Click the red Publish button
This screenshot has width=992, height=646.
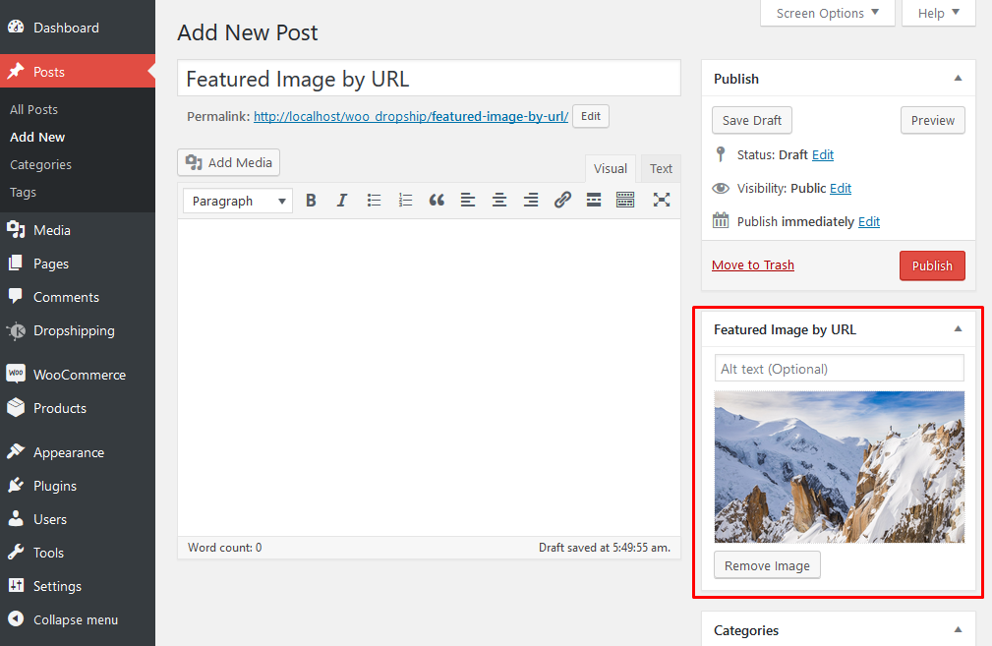pyautogui.click(x=932, y=265)
